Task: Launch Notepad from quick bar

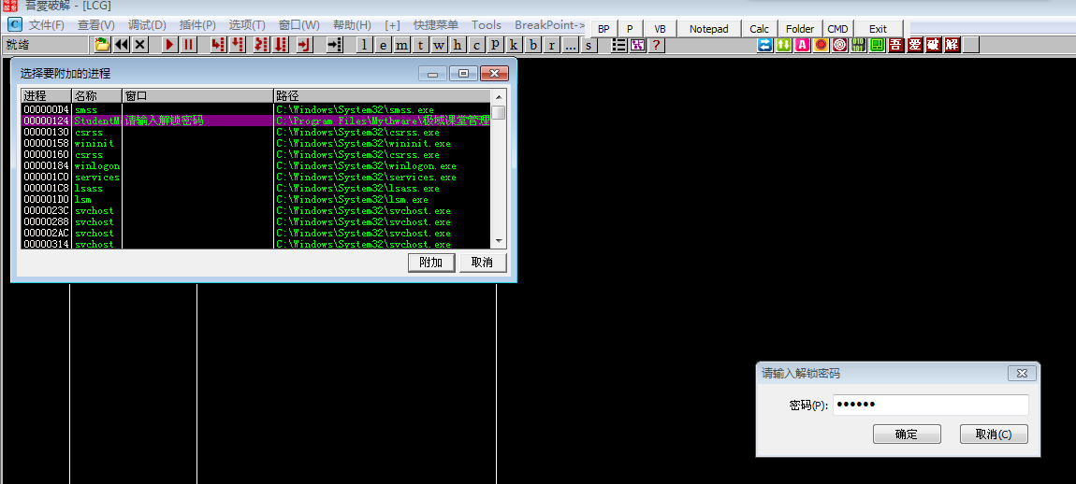Action: [x=709, y=29]
